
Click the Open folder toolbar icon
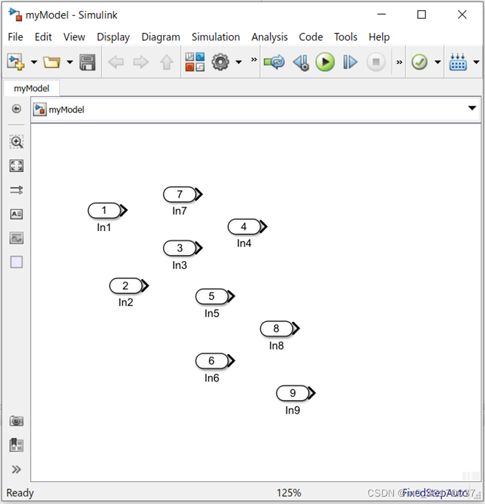[x=52, y=61]
